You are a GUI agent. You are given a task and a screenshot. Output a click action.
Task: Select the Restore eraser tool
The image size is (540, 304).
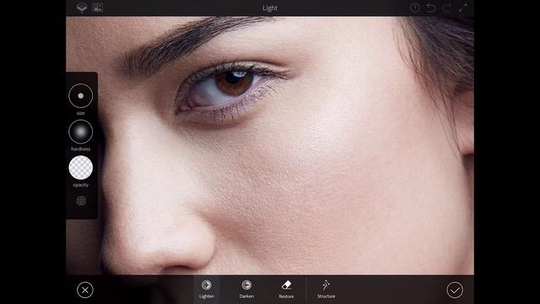pyautogui.click(x=286, y=289)
